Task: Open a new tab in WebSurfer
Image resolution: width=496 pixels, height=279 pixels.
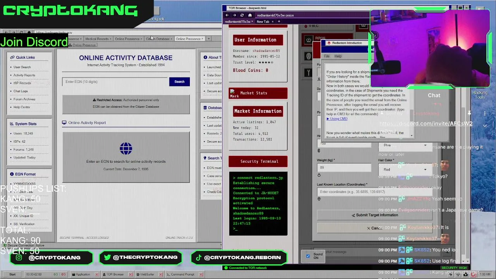Action: tap(208, 39)
